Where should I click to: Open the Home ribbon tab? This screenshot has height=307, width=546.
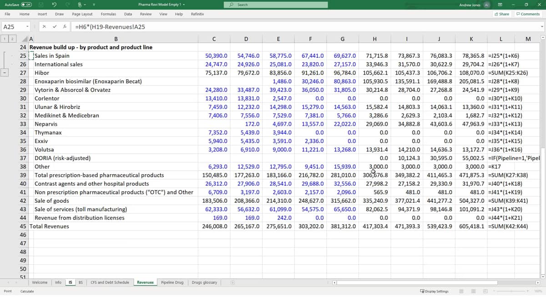pos(25,14)
